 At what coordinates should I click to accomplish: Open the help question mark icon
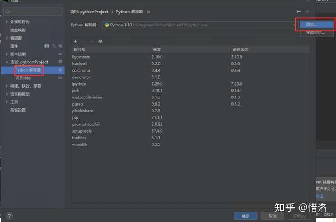click(x=9, y=216)
